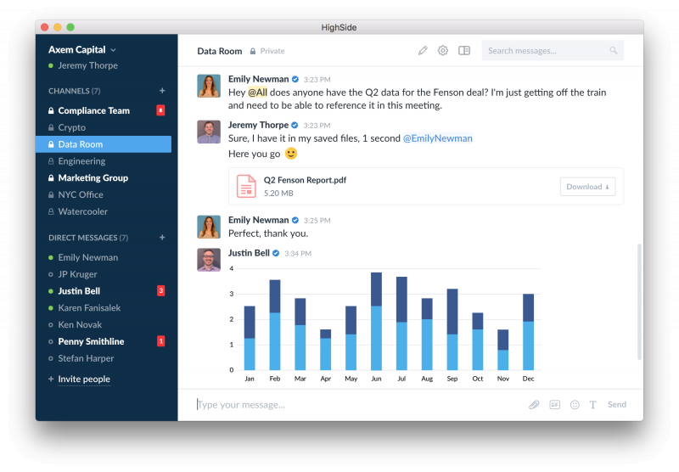Click the @EmilyNewman mention link
Screen dimensions: 679x472
tap(438, 138)
